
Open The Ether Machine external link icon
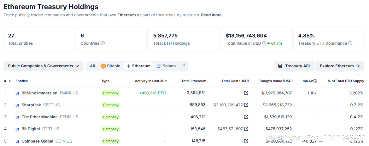pyautogui.click(x=246, y=117)
